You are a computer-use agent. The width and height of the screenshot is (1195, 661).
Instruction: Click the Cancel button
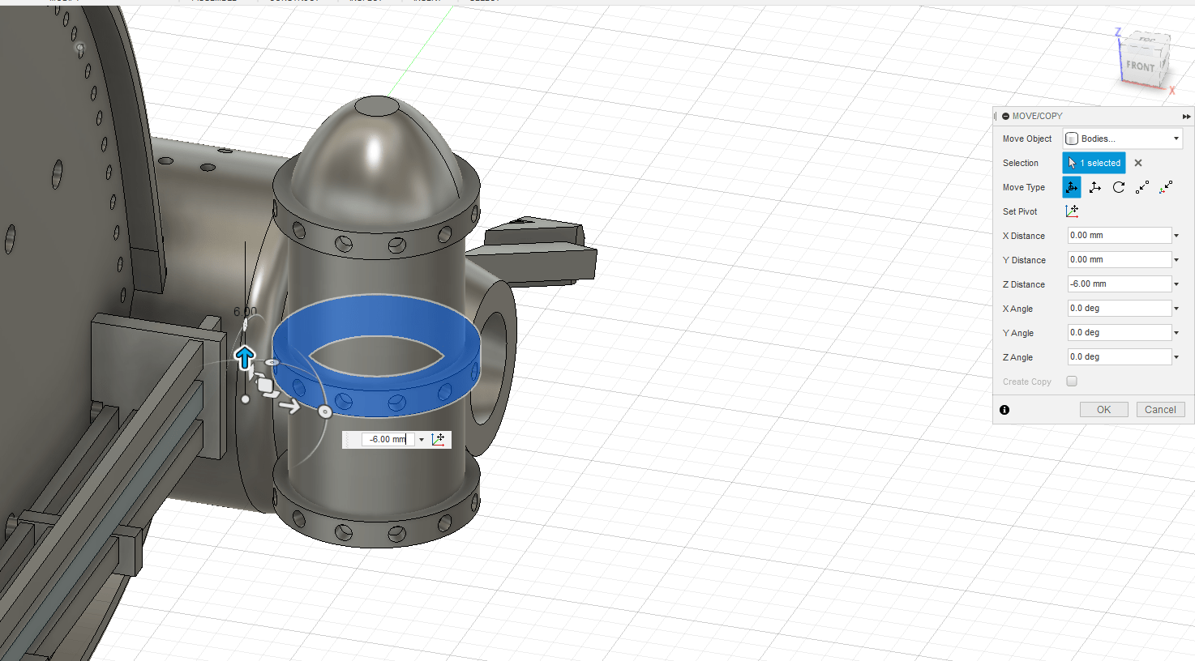click(1160, 410)
